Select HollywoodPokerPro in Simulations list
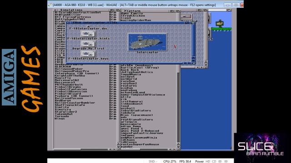The image size is (291, 163). tap(72, 71)
